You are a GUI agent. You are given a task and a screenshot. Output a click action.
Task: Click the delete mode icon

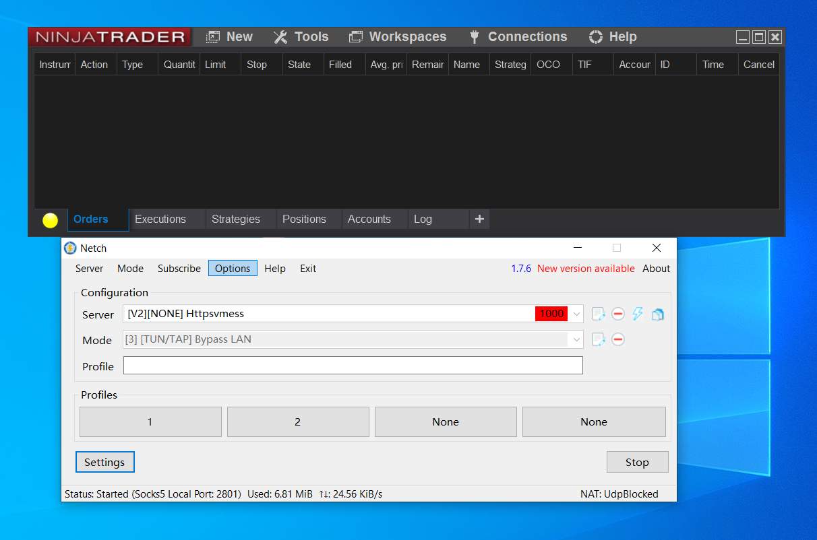[x=618, y=339]
